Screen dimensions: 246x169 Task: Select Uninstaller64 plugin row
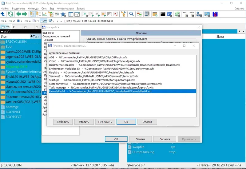pos(122,91)
